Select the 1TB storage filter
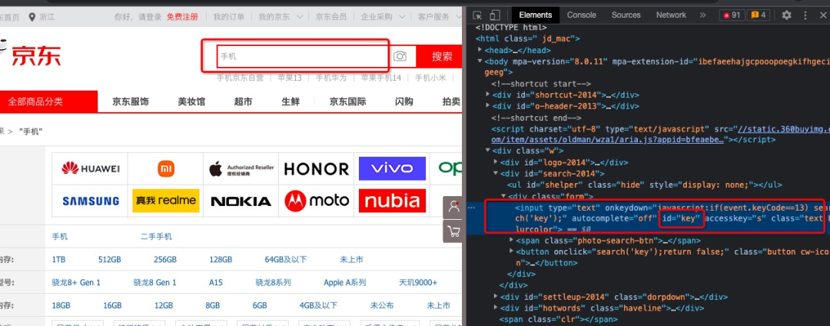The image size is (830, 326). [x=58, y=260]
